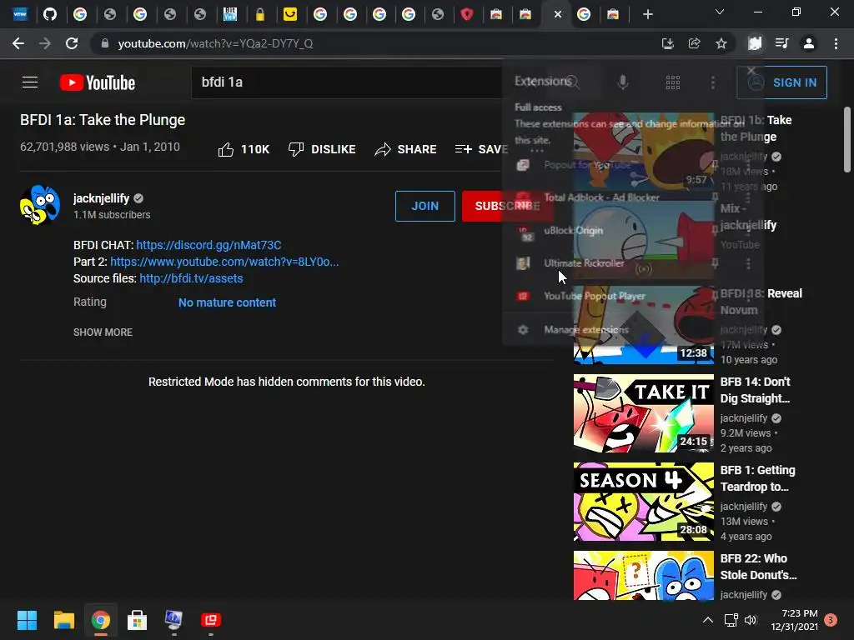The height and width of the screenshot is (640, 854).
Task: Select Total Adblock - Ad Blocker entry
Action: click(601, 197)
